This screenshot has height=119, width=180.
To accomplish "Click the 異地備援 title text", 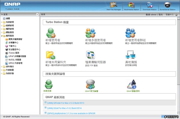I will [131, 62].
